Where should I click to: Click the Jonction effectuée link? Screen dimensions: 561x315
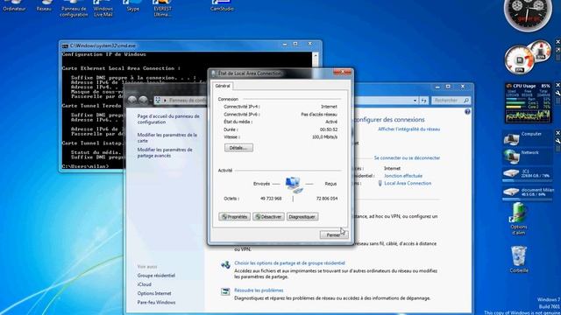[x=403, y=176]
